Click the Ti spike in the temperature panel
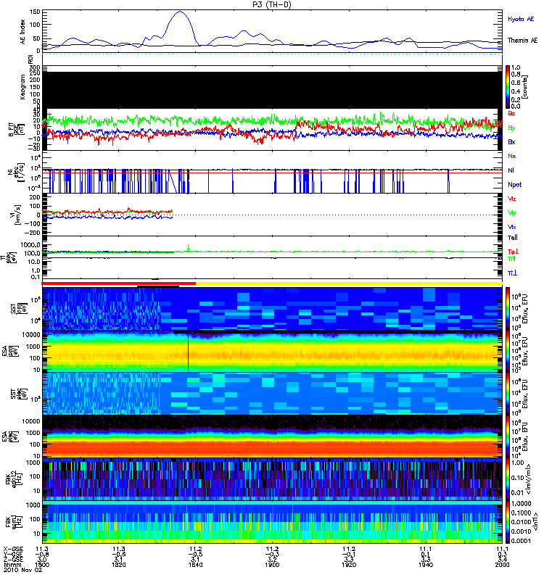This screenshot has height=580, width=544. 189,248
